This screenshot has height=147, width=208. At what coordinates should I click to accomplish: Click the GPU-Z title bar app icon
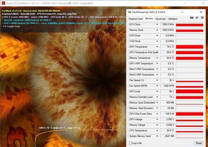[x=129, y=12]
